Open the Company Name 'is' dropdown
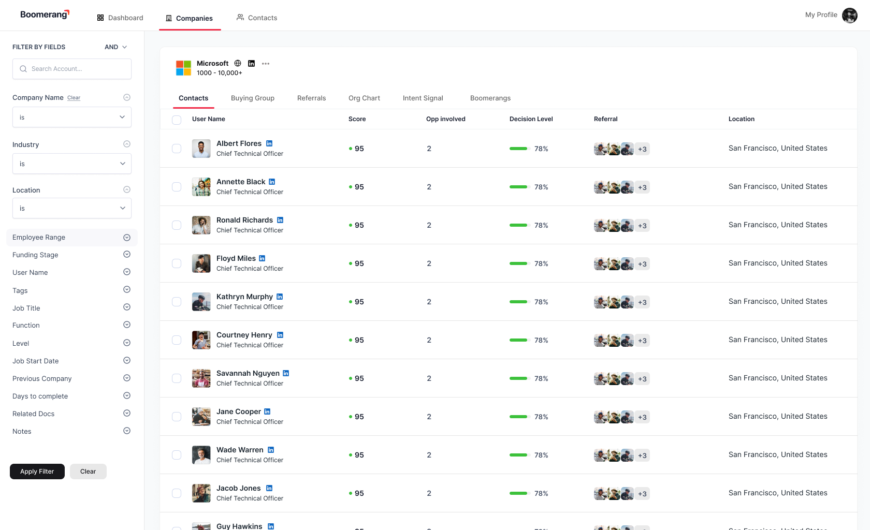 (x=72, y=117)
